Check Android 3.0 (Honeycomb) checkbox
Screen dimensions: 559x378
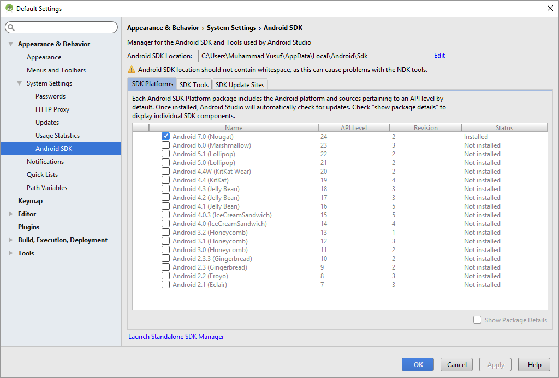tap(165, 249)
